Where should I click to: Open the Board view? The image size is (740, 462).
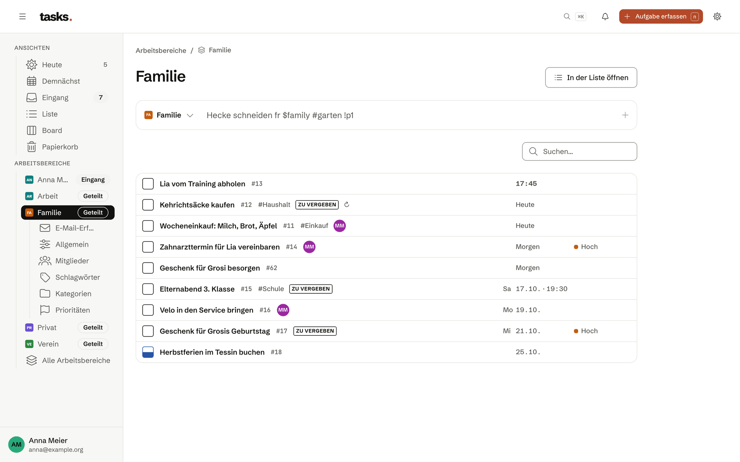pyautogui.click(x=66, y=131)
